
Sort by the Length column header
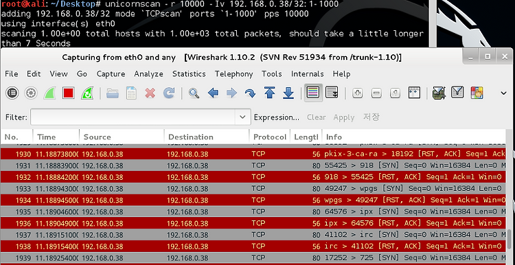coord(306,137)
